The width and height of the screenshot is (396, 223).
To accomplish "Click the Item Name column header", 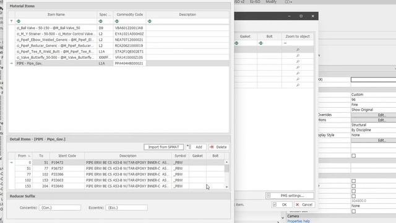I will click(x=56, y=14).
